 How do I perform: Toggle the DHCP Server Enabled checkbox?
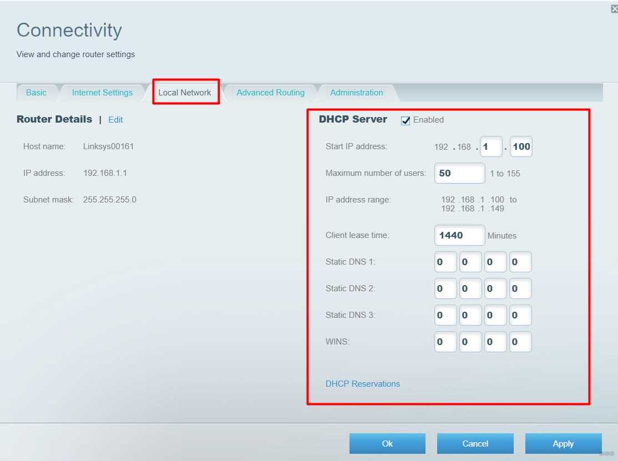coord(405,120)
